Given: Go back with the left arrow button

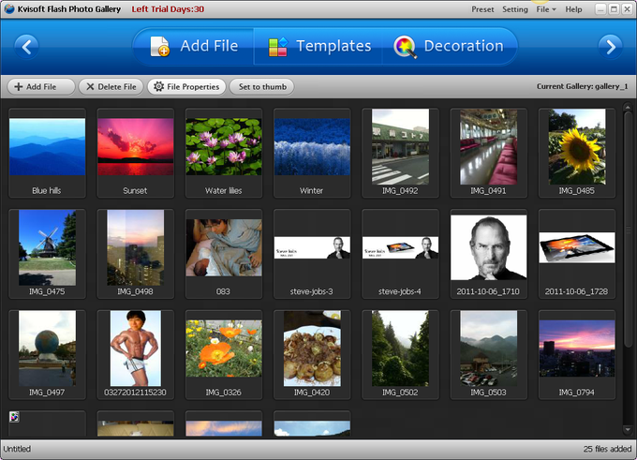Looking at the screenshot, I should (27, 47).
